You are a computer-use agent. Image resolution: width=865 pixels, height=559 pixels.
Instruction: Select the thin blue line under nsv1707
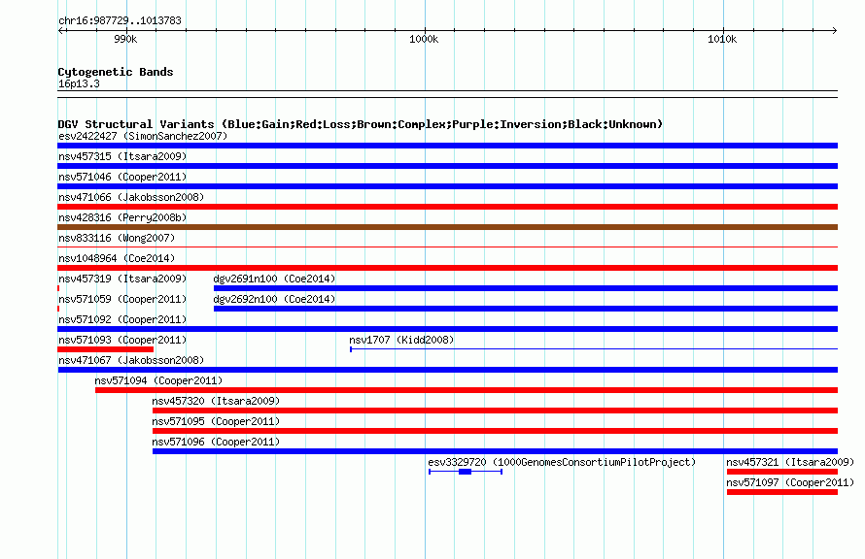[594, 349]
